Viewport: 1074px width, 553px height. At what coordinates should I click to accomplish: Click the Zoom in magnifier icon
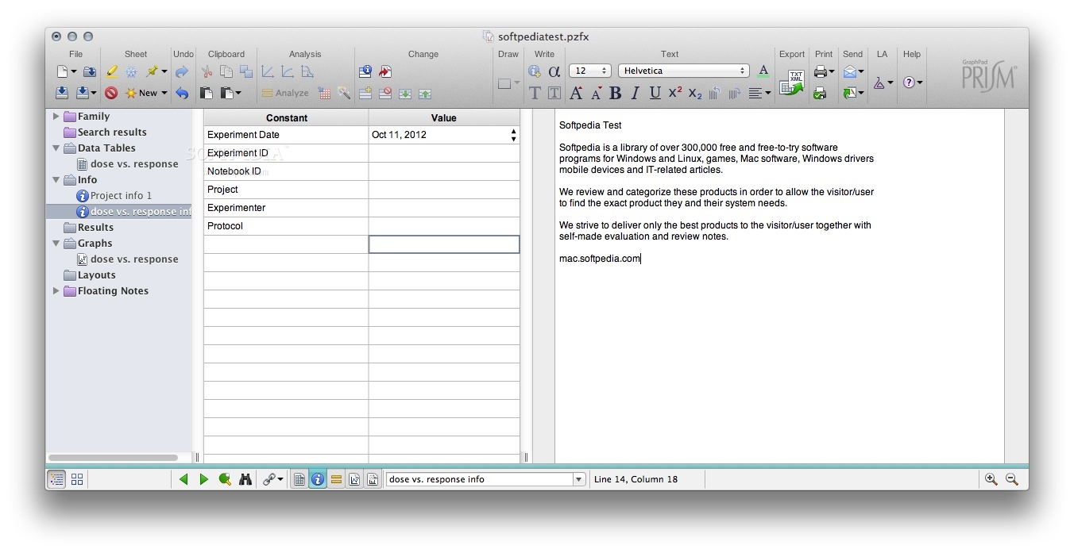(x=991, y=479)
